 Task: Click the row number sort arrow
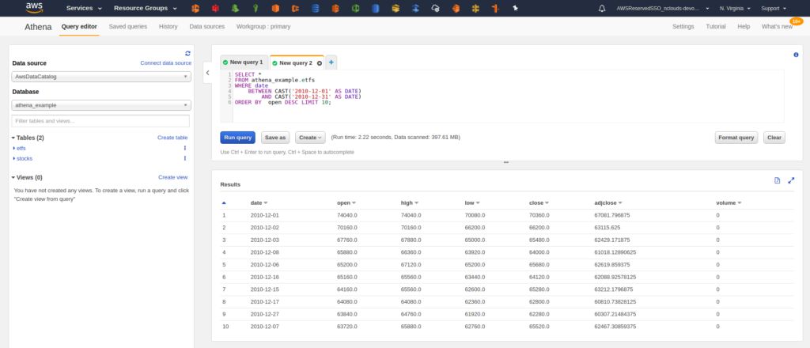pyautogui.click(x=224, y=203)
